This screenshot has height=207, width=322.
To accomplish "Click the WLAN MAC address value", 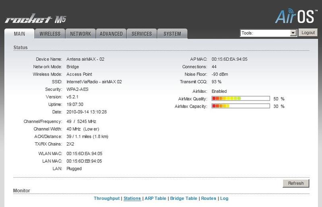I will tap(85, 154).
